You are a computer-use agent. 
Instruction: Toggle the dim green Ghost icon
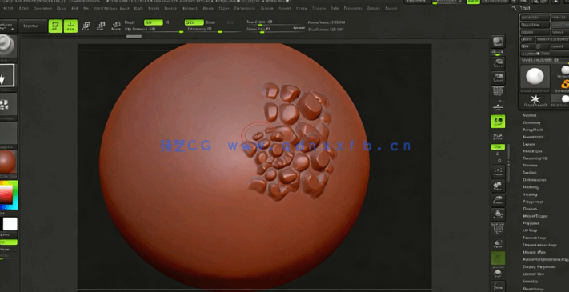[x=498, y=258]
